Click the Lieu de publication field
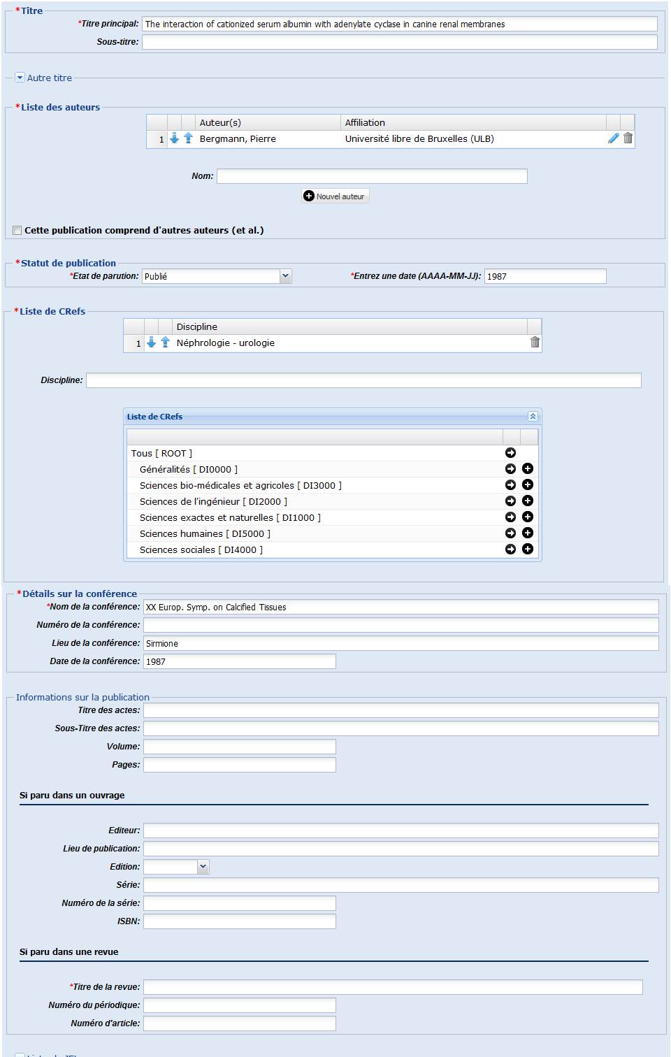671x1057 pixels. coord(401,849)
